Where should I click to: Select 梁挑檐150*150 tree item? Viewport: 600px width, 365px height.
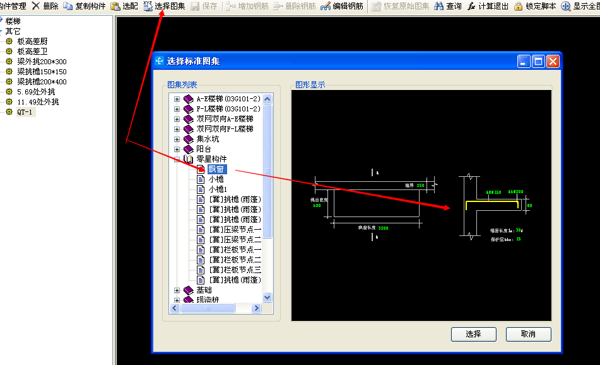click(x=42, y=71)
